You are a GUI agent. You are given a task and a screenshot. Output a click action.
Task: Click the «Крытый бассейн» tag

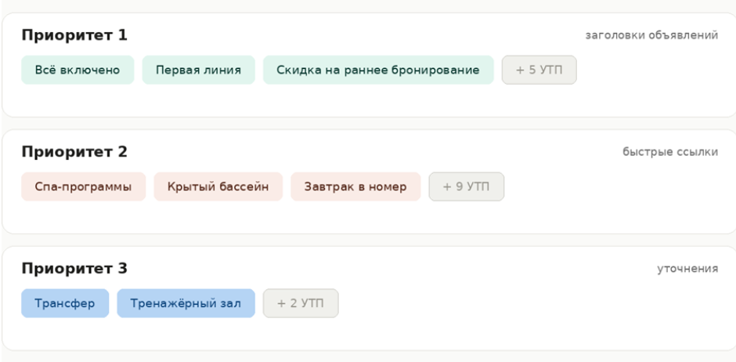coord(218,186)
